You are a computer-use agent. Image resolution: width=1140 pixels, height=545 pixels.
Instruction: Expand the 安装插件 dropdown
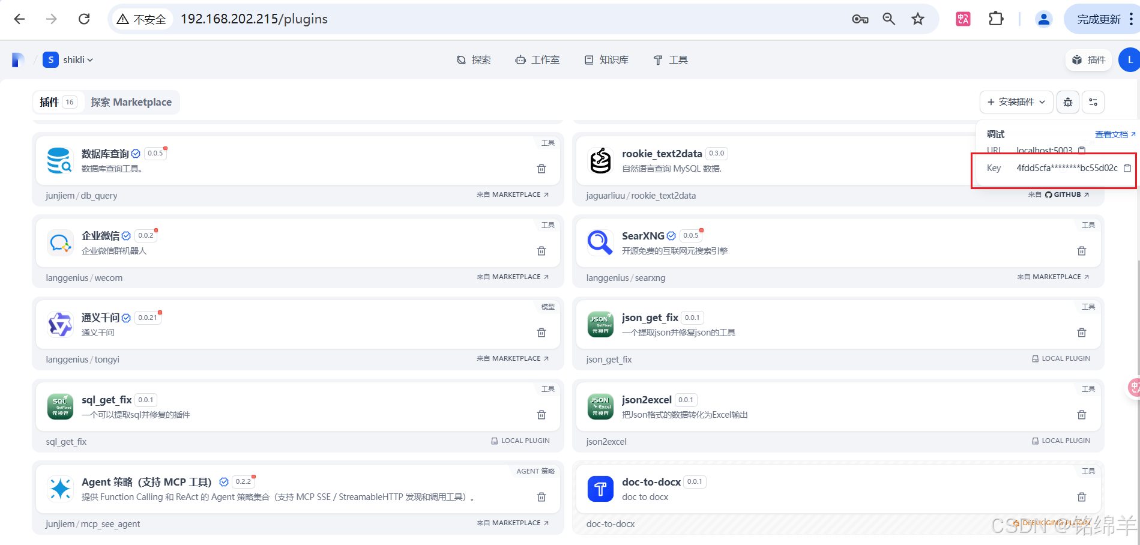1043,102
